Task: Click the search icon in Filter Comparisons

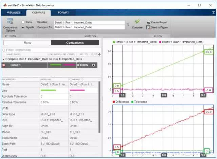Action: (4, 50)
